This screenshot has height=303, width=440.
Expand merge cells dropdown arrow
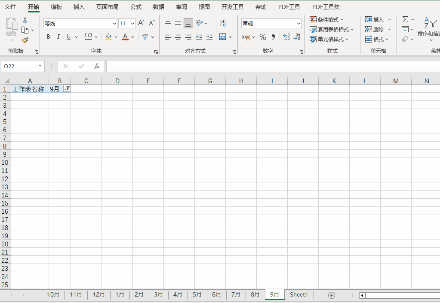click(x=230, y=37)
